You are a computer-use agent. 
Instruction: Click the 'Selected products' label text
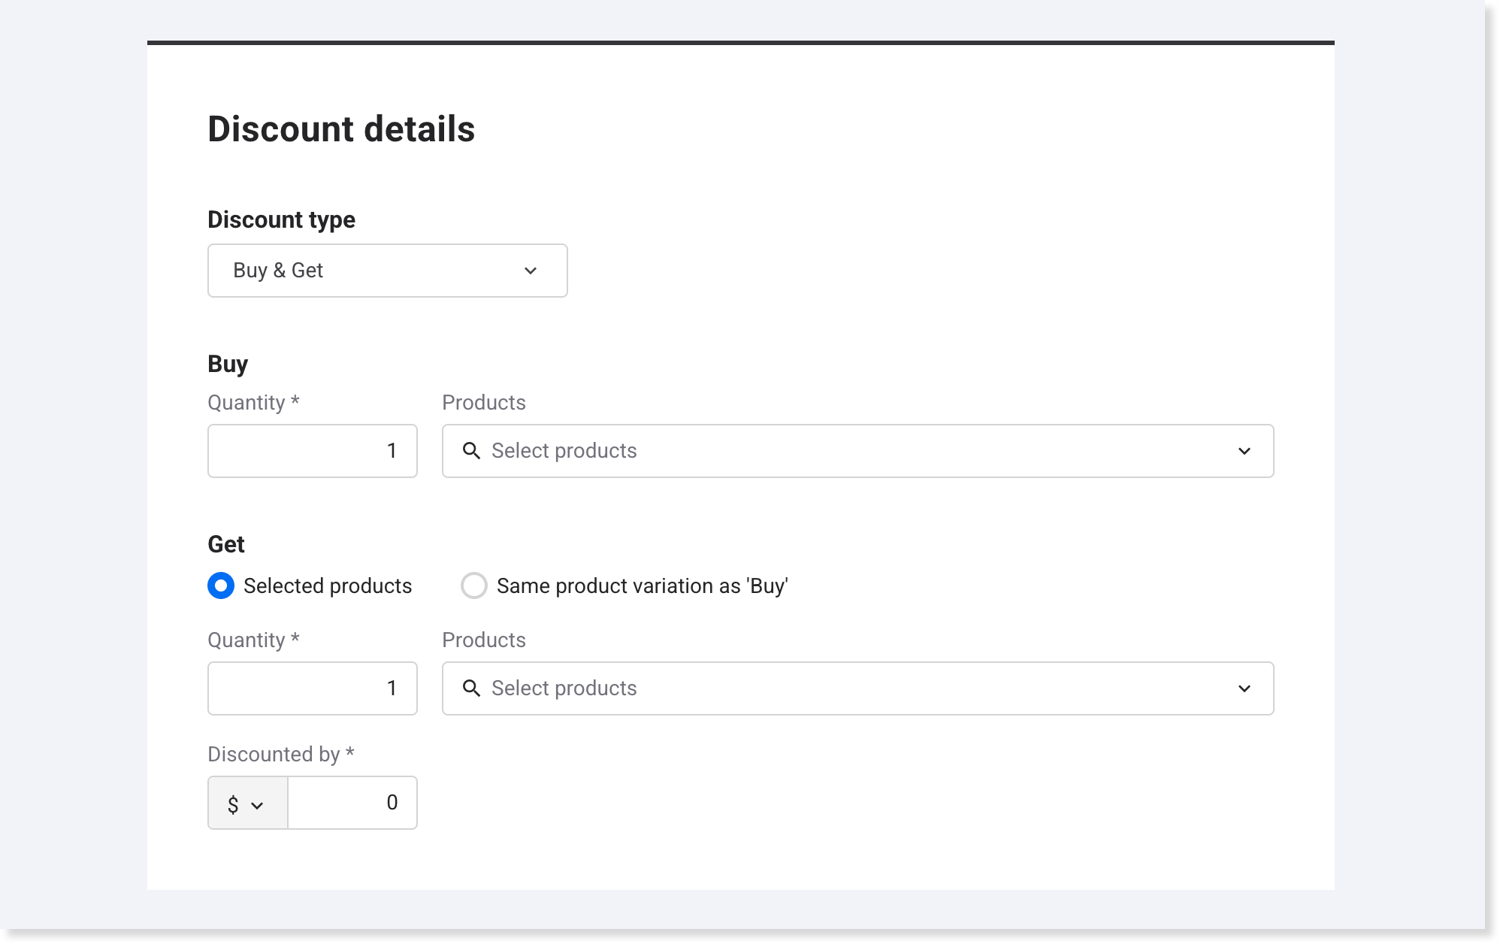pos(328,586)
